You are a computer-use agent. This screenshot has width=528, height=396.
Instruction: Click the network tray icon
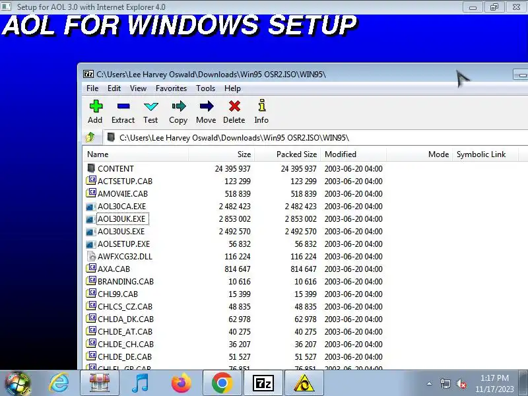445,383
